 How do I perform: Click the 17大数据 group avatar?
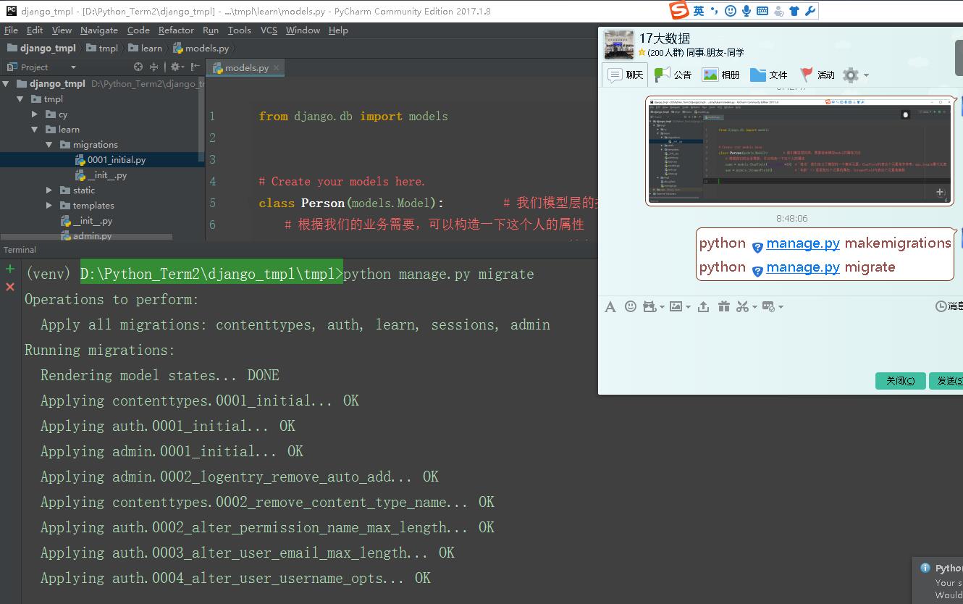(619, 45)
